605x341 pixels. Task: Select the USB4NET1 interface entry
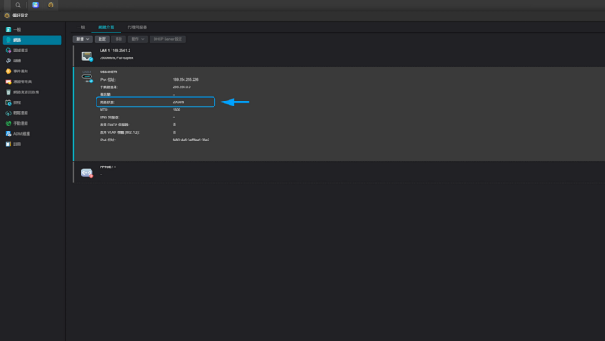(109, 72)
